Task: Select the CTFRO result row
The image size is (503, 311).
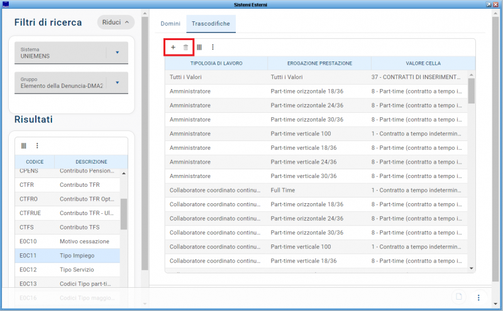Action: [x=67, y=199]
